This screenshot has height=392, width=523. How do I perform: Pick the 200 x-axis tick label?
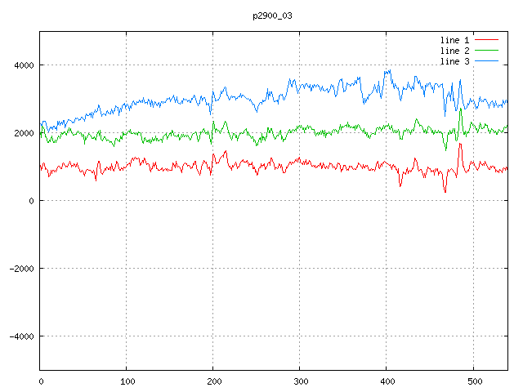point(213,381)
